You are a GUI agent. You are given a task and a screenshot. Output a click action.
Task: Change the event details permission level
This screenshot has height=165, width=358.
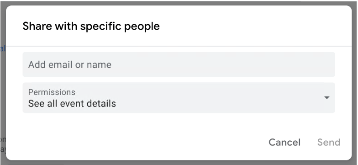(179, 98)
